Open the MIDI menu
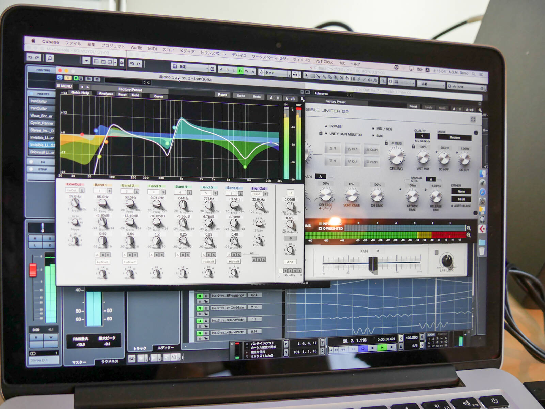The height and width of the screenshot is (409, 545). point(152,49)
